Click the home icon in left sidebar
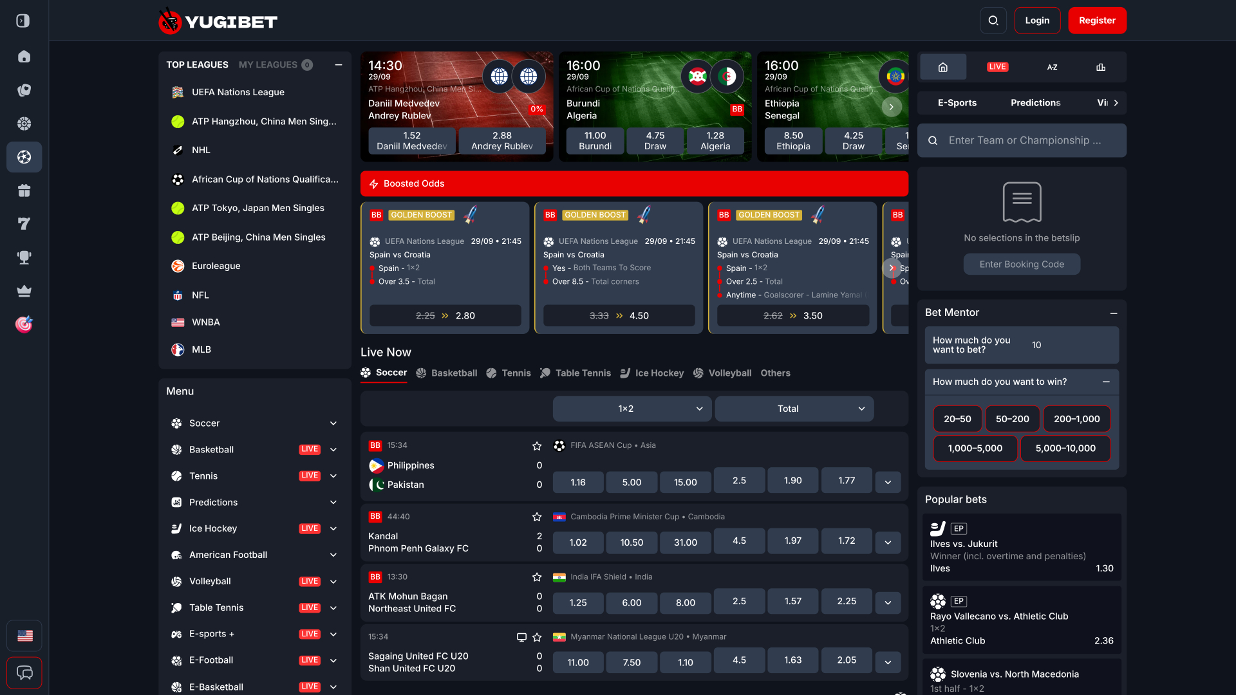This screenshot has height=695, width=1236. pyautogui.click(x=24, y=57)
